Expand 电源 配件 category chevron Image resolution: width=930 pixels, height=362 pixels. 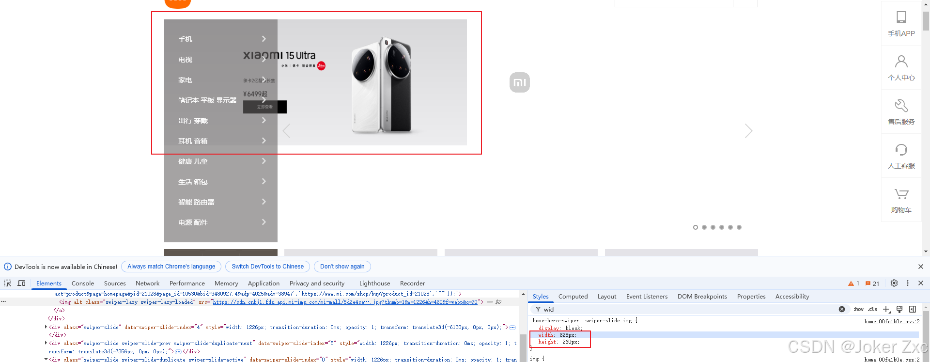point(264,222)
